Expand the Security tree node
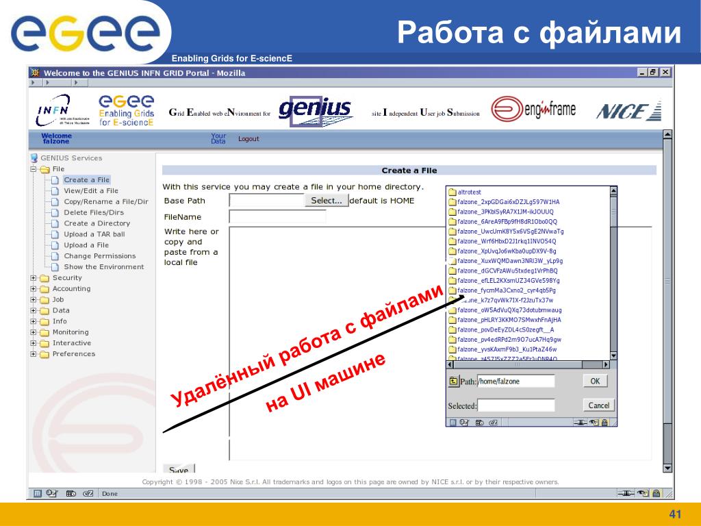 [33, 278]
